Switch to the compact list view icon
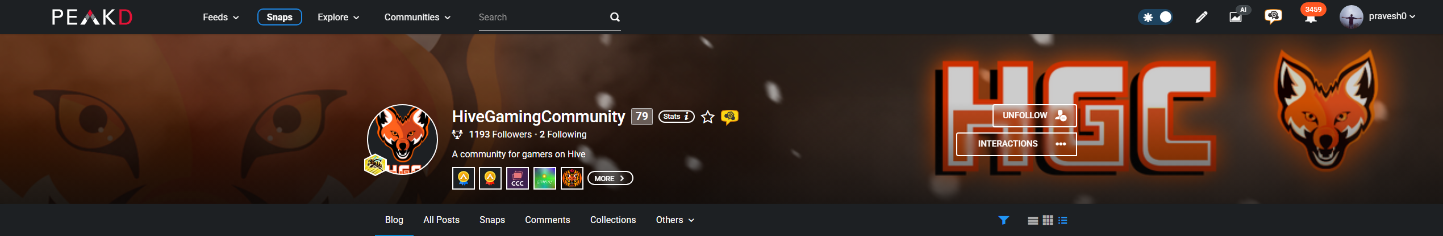This screenshot has height=236, width=1443. tap(1063, 220)
